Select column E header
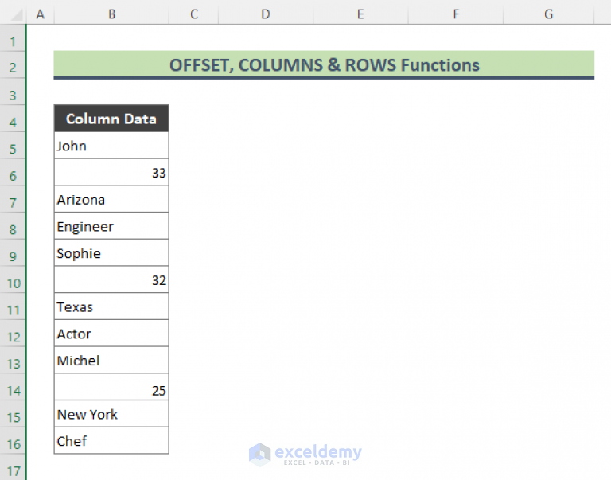This screenshot has width=611, height=480. tap(360, 14)
